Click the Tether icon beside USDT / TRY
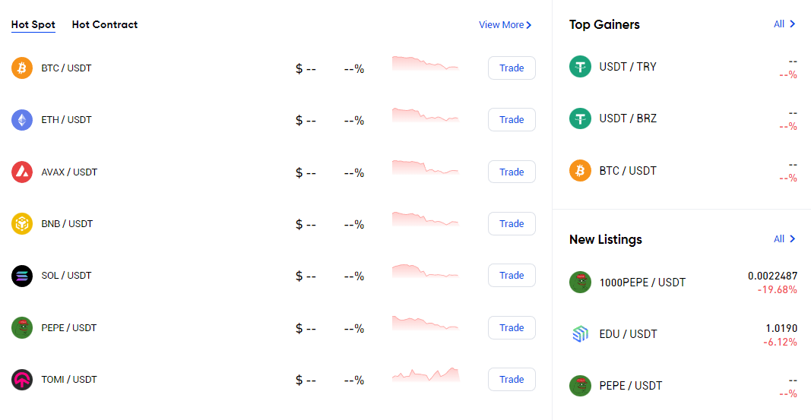Screen dimensions: 811x420 tap(581, 67)
